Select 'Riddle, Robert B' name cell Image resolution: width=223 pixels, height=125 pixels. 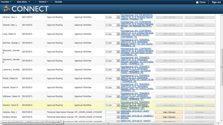point(10,78)
